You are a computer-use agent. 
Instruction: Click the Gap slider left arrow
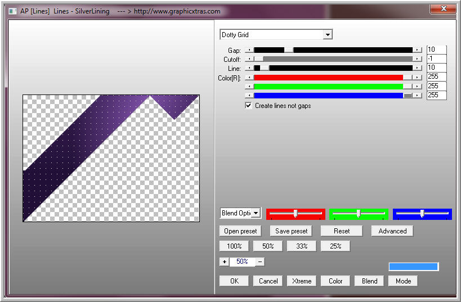(249, 50)
